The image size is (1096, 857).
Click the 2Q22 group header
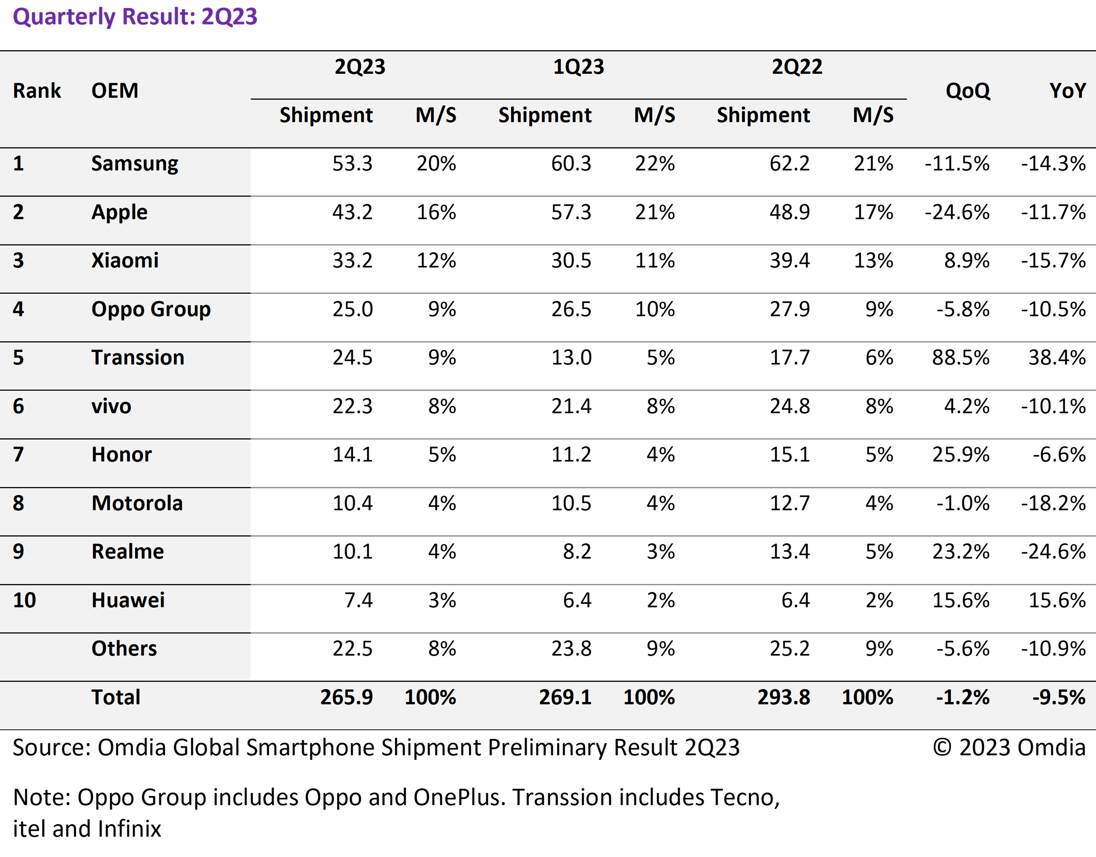click(797, 67)
